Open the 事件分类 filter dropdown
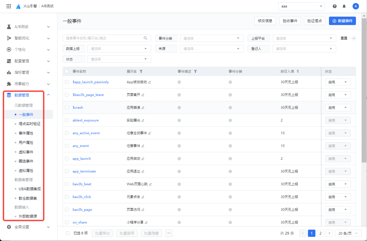This screenshot has height=241, width=367. click(x=212, y=38)
